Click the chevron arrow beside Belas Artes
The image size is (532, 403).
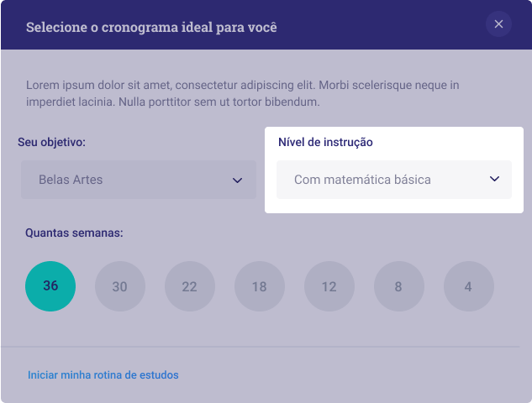[x=237, y=181]
